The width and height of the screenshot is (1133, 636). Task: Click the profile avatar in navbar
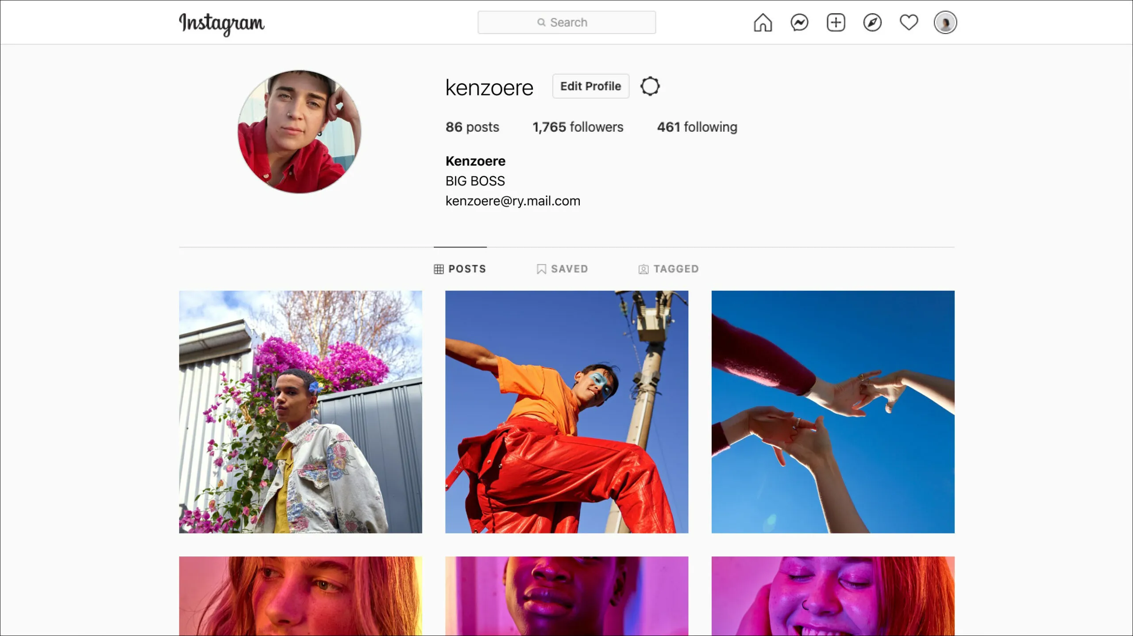click(945, 23)
